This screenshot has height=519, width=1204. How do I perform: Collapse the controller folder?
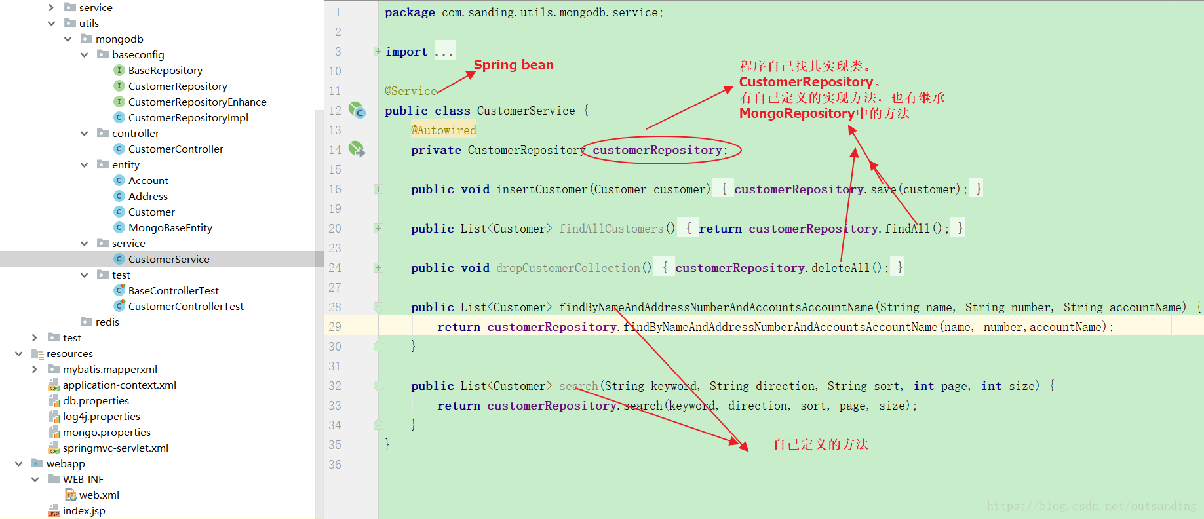[84, 133]
